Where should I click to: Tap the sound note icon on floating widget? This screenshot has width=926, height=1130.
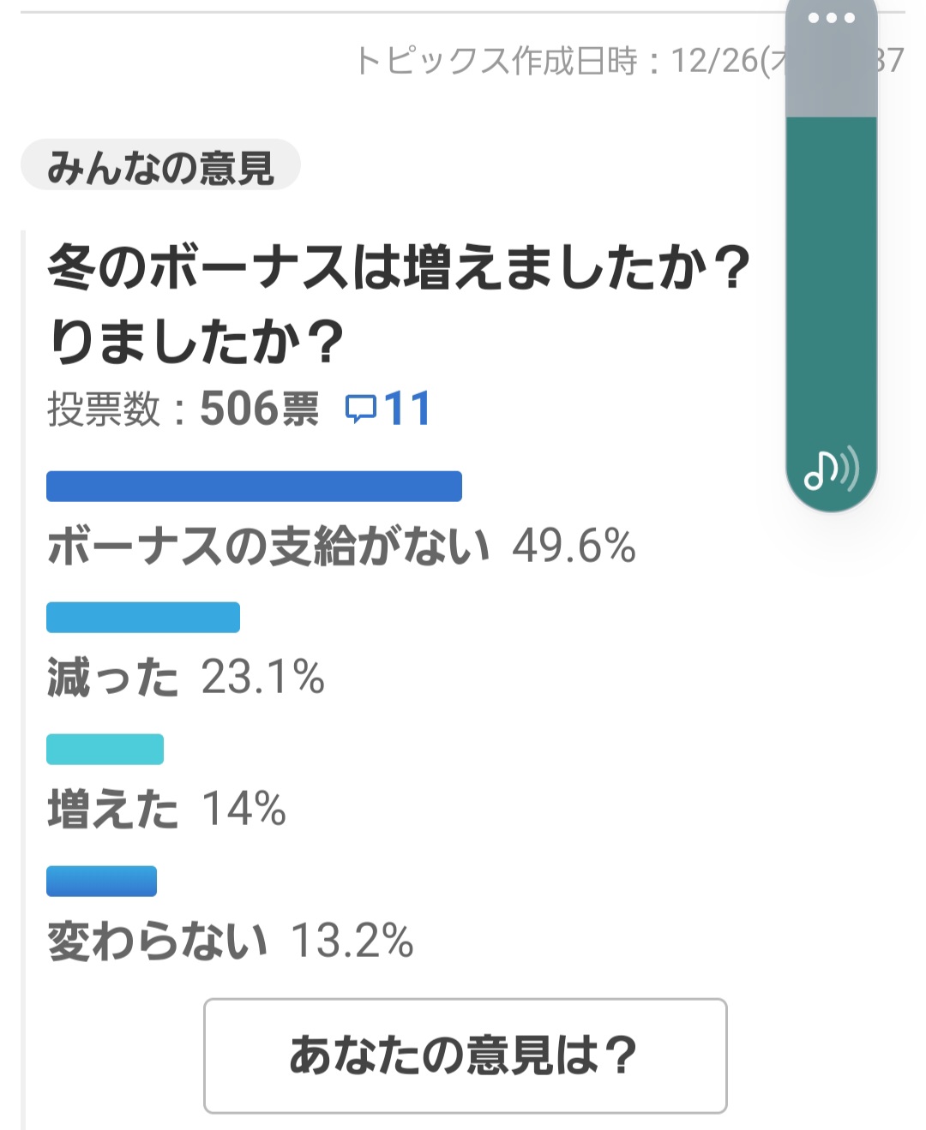[x=830, y=470]
